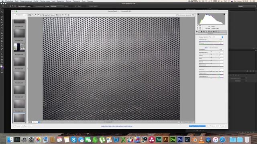Click the Авто link in Basic panel
The height and width of the screenshot is (144, 257).
(206, 48)
